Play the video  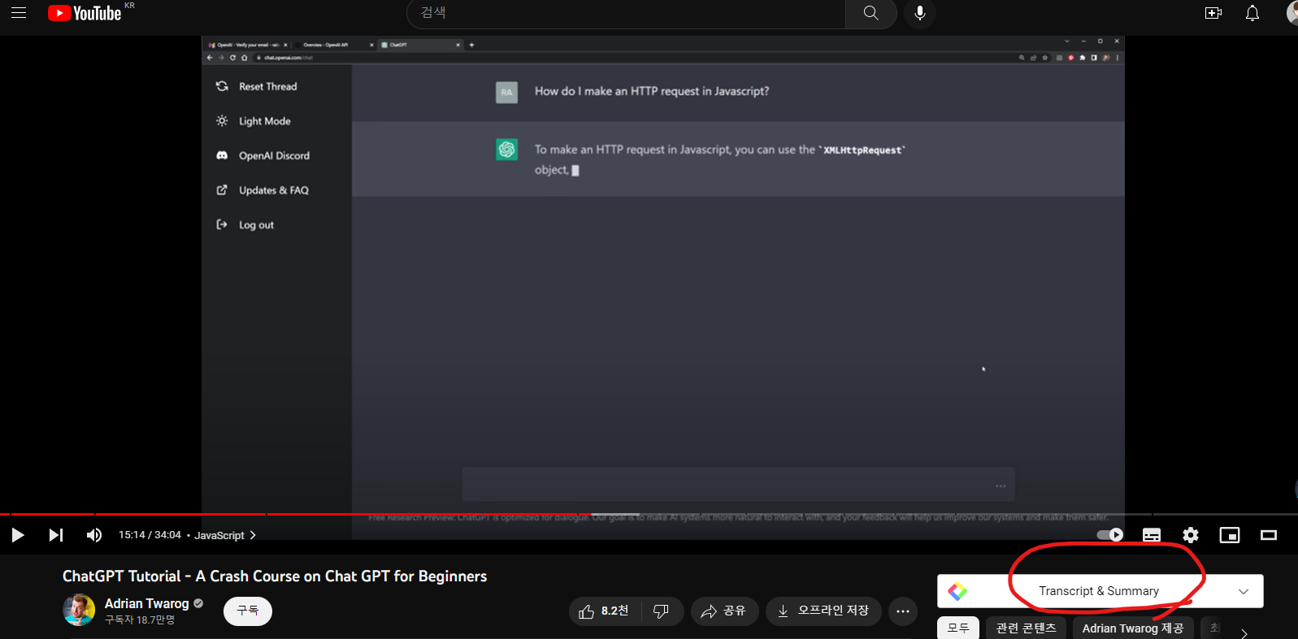click(x=17, y=535)
